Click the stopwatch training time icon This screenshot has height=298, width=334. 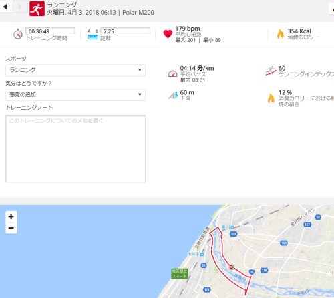(x=18, y=34)
